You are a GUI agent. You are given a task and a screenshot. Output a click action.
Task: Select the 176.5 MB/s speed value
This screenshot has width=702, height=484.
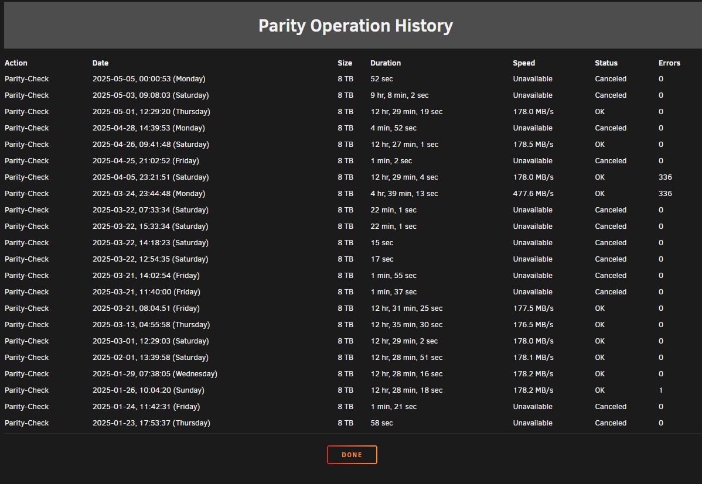point(533,325)
